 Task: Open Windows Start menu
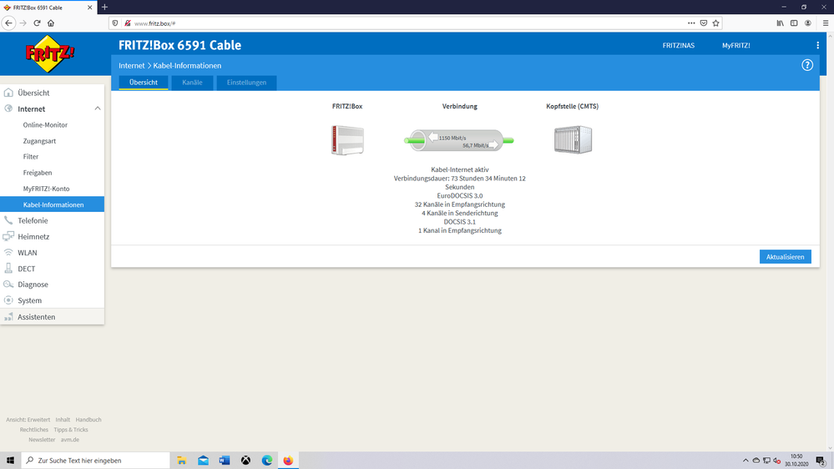[10, 461]
